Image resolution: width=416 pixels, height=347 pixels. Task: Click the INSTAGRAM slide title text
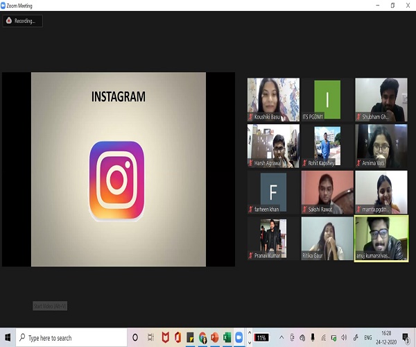(x=119, y=96)
